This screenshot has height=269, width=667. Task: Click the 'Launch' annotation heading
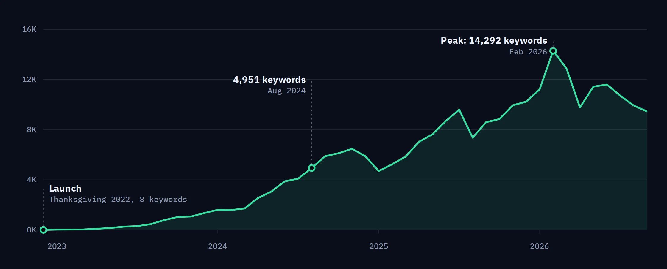point(65,188)
